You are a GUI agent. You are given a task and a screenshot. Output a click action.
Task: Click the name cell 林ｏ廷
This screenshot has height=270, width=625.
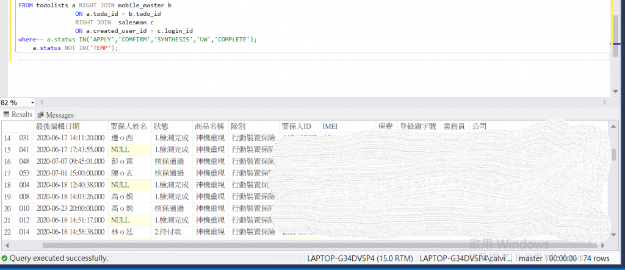point(130,232)
